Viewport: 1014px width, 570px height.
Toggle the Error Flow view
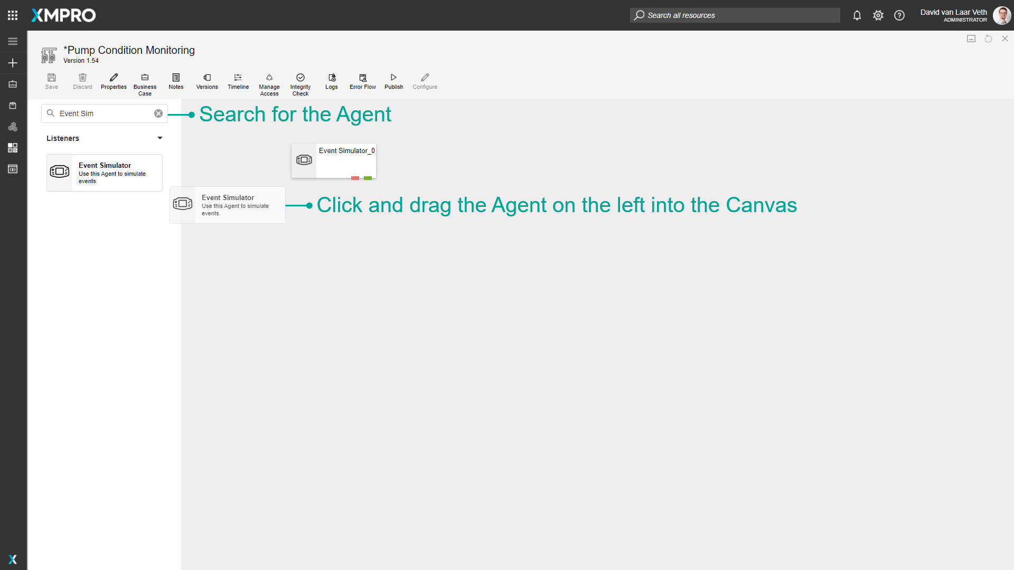(x=363, y=81)
